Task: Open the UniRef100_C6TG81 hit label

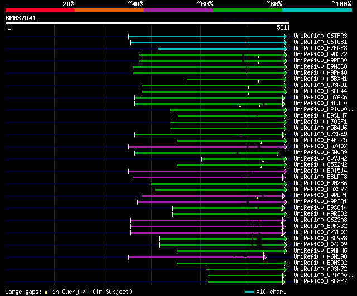Action: point(320,42)
